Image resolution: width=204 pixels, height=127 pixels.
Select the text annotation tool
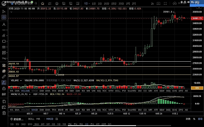(4, 24)
